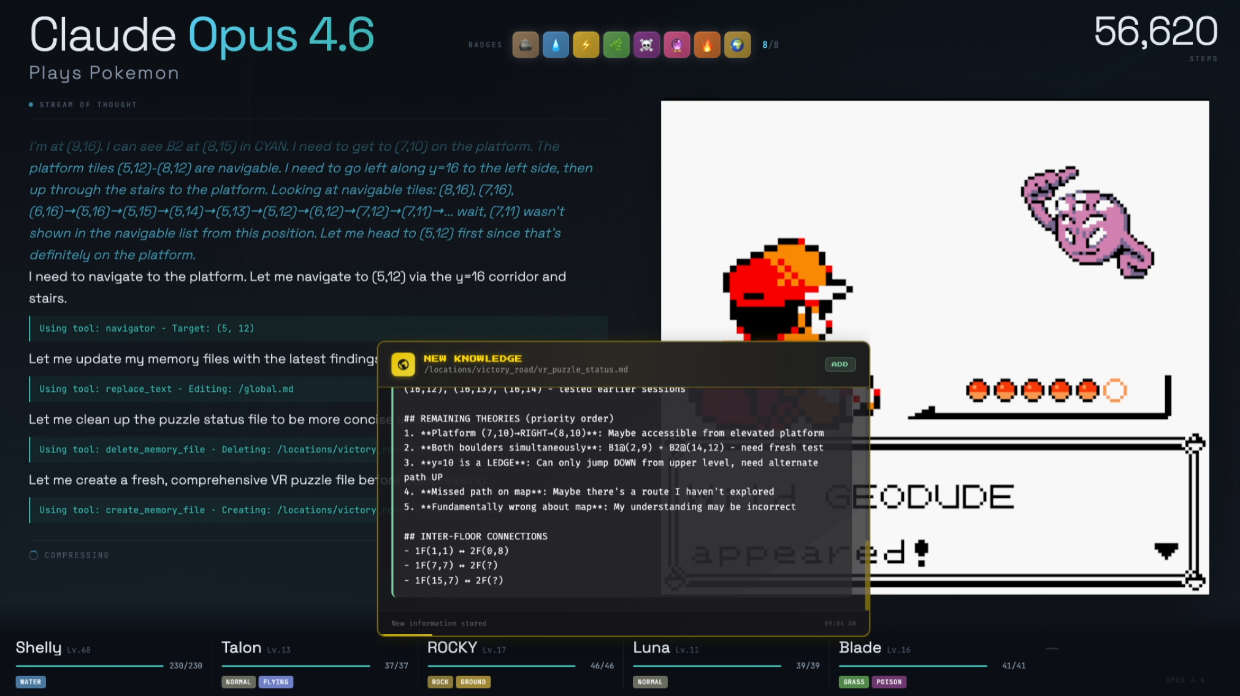Image resolution: width=1240 pixels, height=696 pixels.
Task: Click the rock (Boulder) badge icon
Action: click(x=526, y=45)
